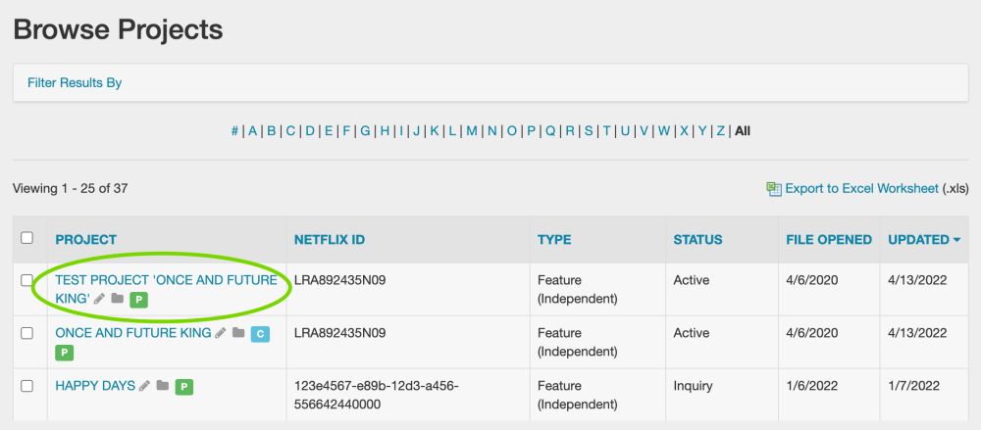This screenshot has width=981, height=430.
Task: Click green P badge on HAPPY DAYS
Action: (x=183, y=387)
